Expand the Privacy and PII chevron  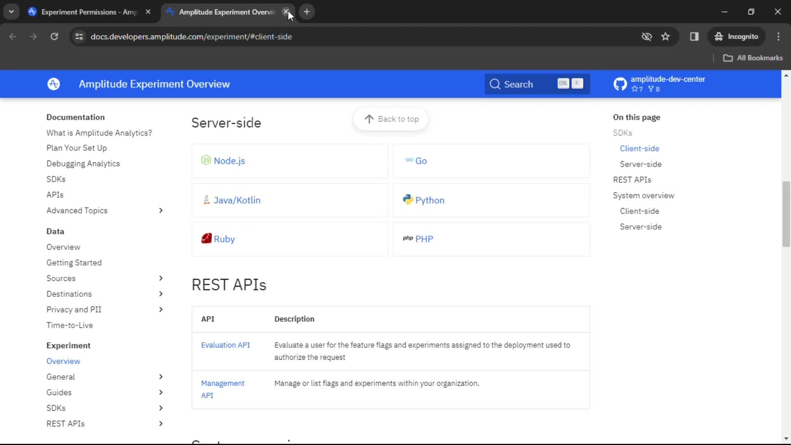click(x=161, y=309)
